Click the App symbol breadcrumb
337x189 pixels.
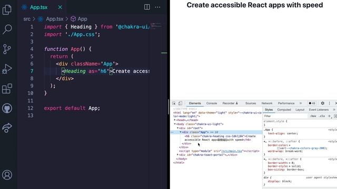coord(82,19)
